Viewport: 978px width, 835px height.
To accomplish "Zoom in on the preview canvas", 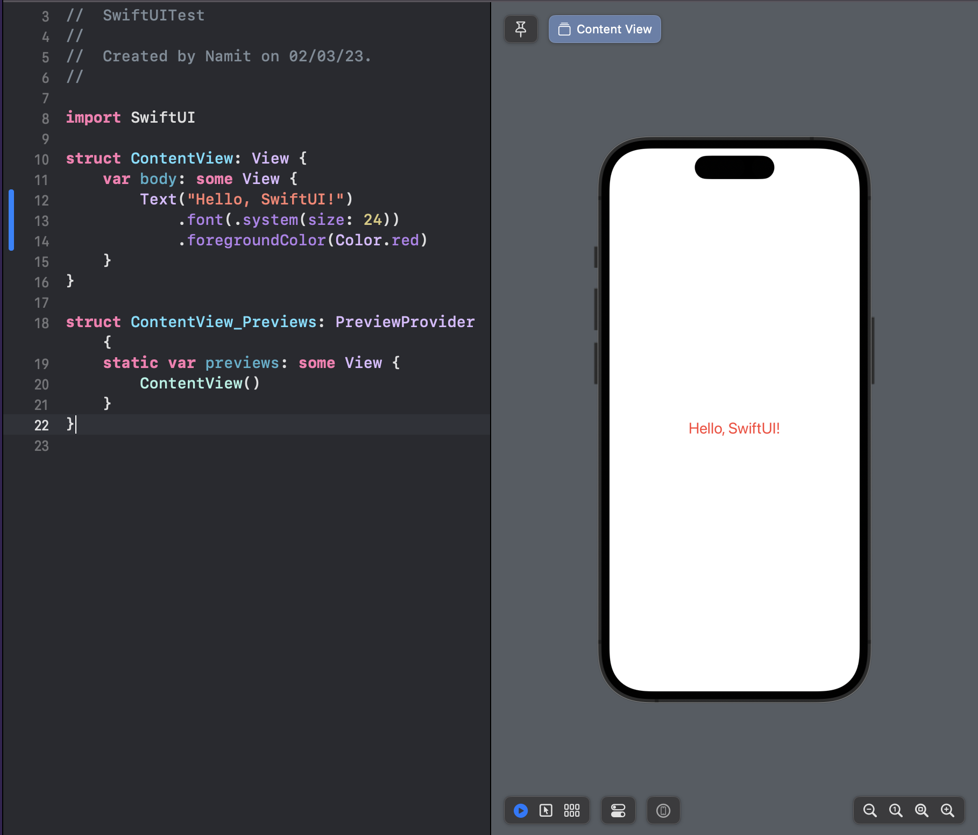I will [947, 810].
